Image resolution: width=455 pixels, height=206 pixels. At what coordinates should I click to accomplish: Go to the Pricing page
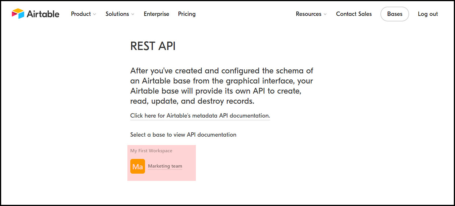click(187, 14)
